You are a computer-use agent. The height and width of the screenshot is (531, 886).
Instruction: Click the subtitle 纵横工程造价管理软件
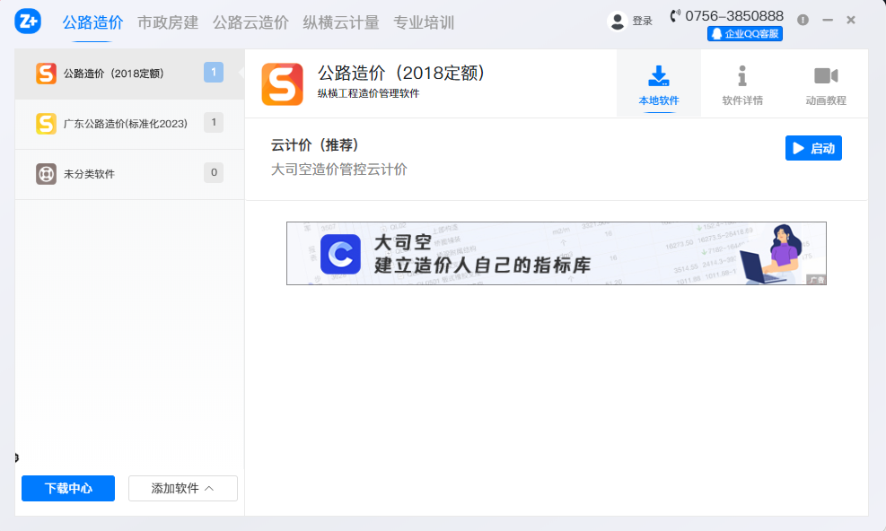(368, 94)
